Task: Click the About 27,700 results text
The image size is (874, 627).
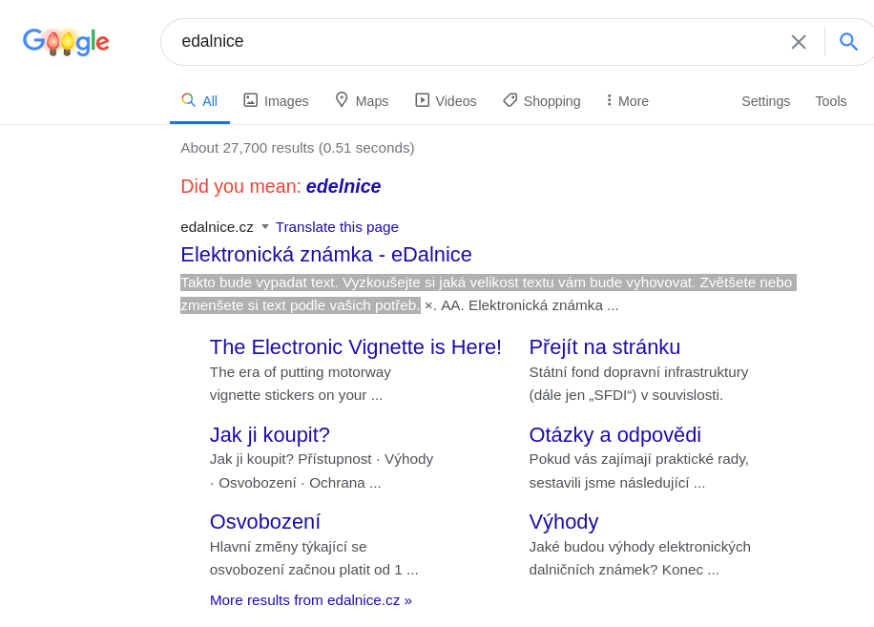Action: (x=298, y=148)
